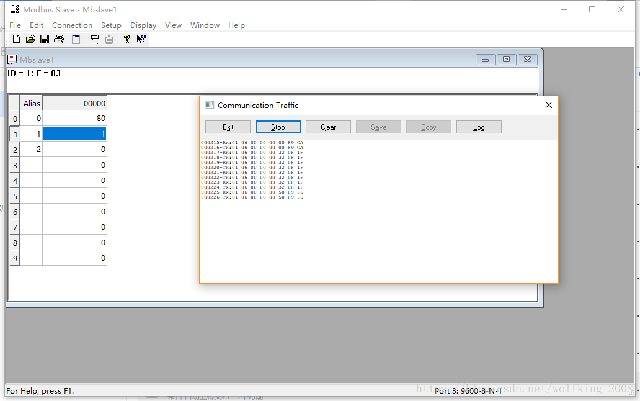Save using the floppy disk icon
This screenshot has width=640, height=401.
(x=45, y=39)
